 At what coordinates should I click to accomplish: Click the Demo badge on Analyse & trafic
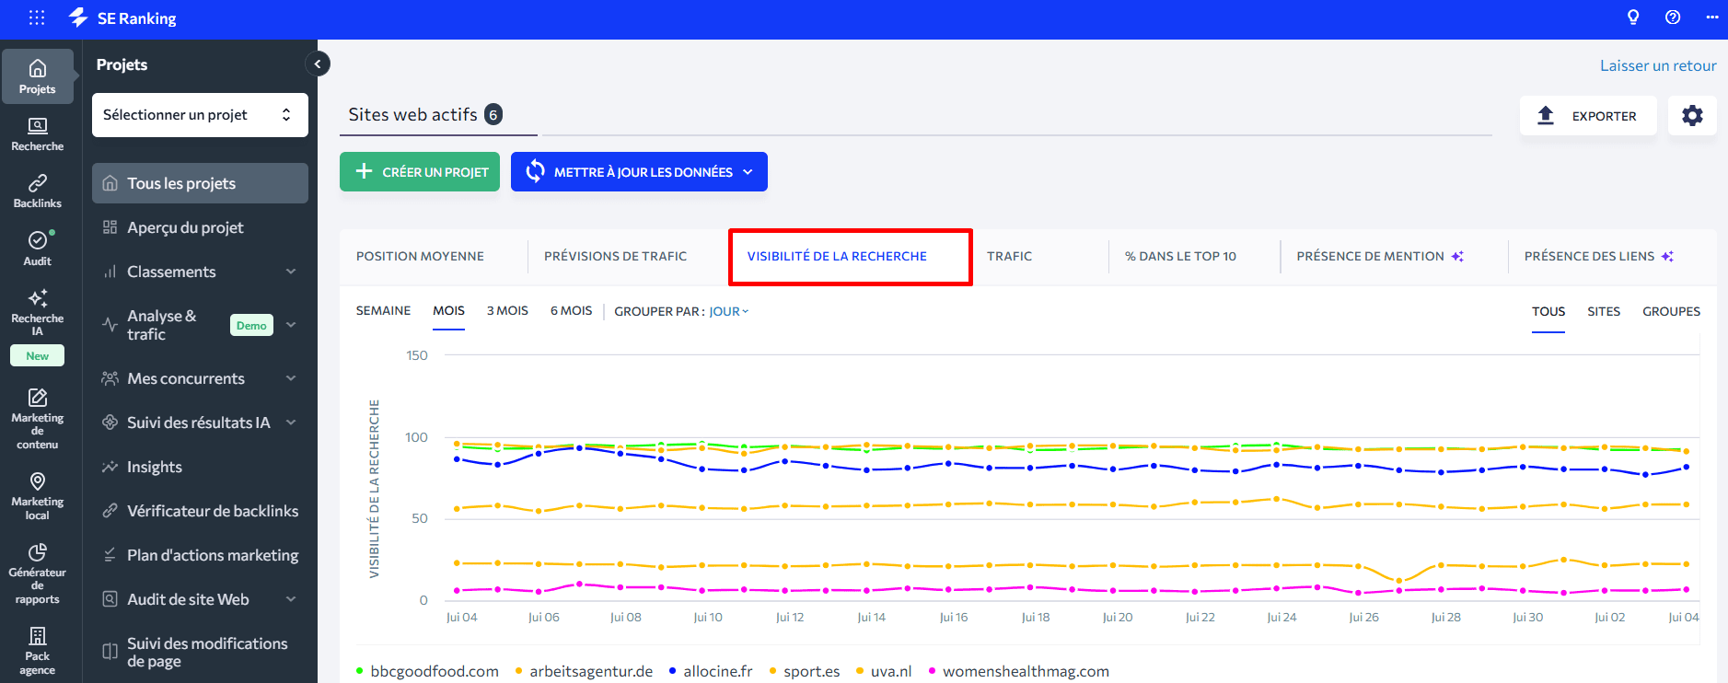coord(251,325)
